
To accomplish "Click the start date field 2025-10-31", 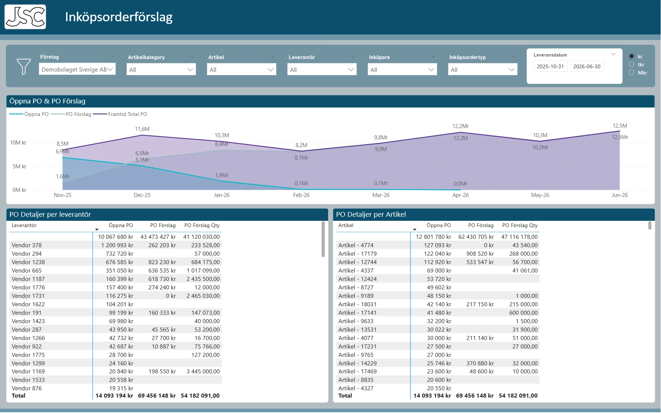I will point(550,66).
